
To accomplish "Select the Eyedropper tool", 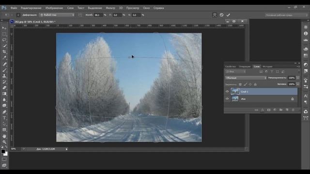I will 4,58.
